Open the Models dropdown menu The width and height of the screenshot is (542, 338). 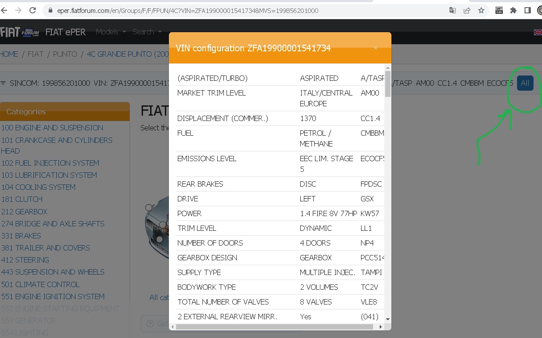[x=111, y=32]
